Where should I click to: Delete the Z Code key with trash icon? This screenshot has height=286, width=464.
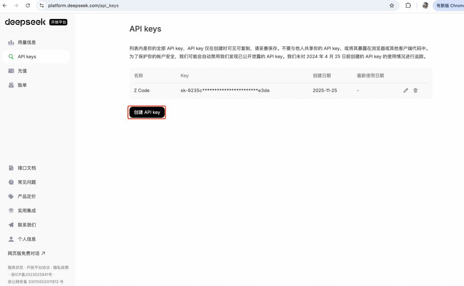415,91
